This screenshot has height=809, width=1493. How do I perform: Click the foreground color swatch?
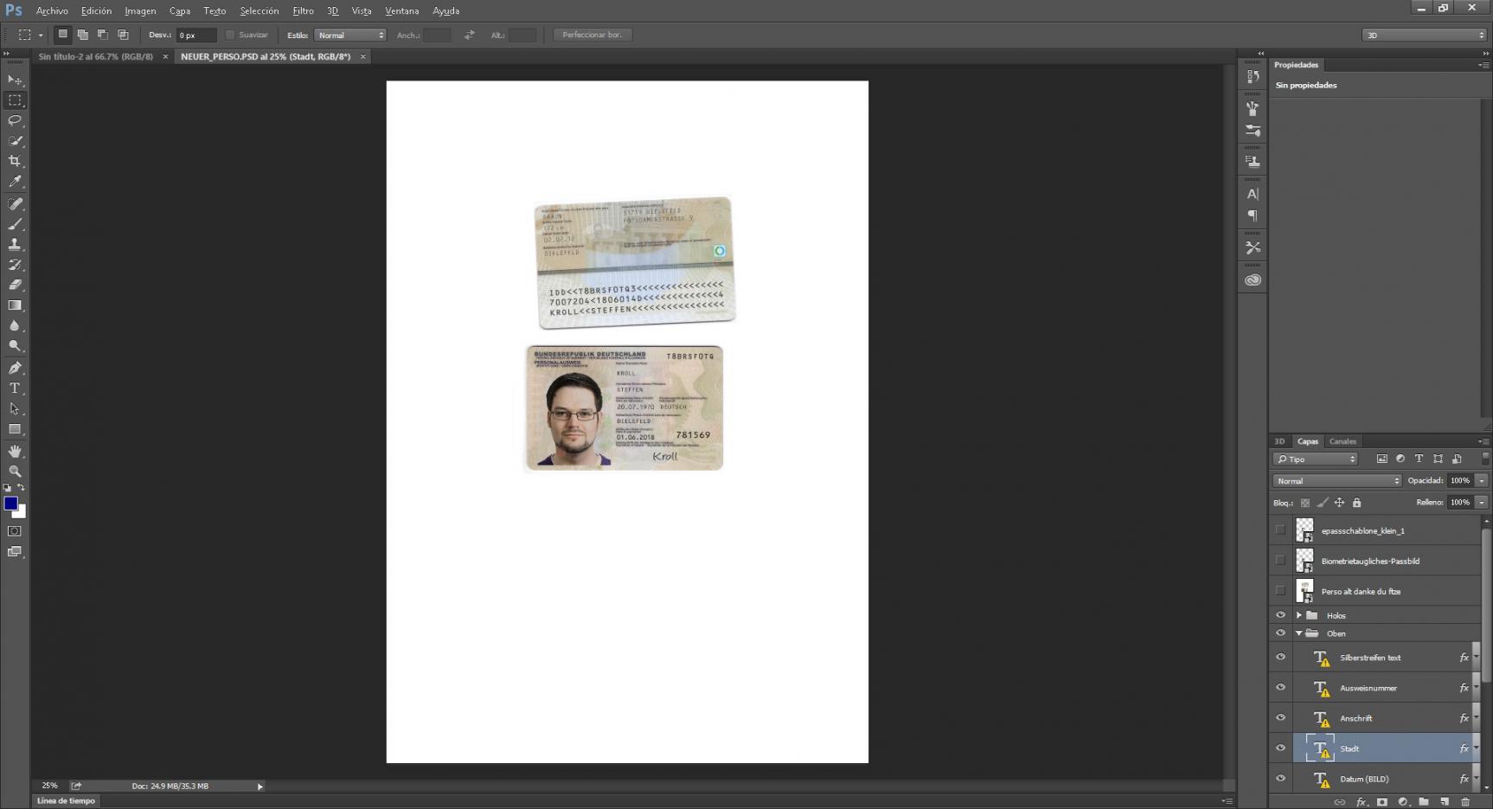(x=10, y=504)
